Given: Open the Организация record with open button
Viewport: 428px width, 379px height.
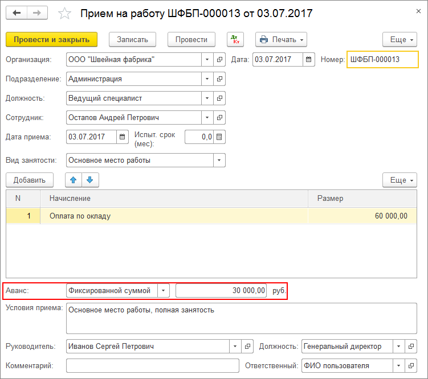Looking at the screenshot, I should 219,59.
